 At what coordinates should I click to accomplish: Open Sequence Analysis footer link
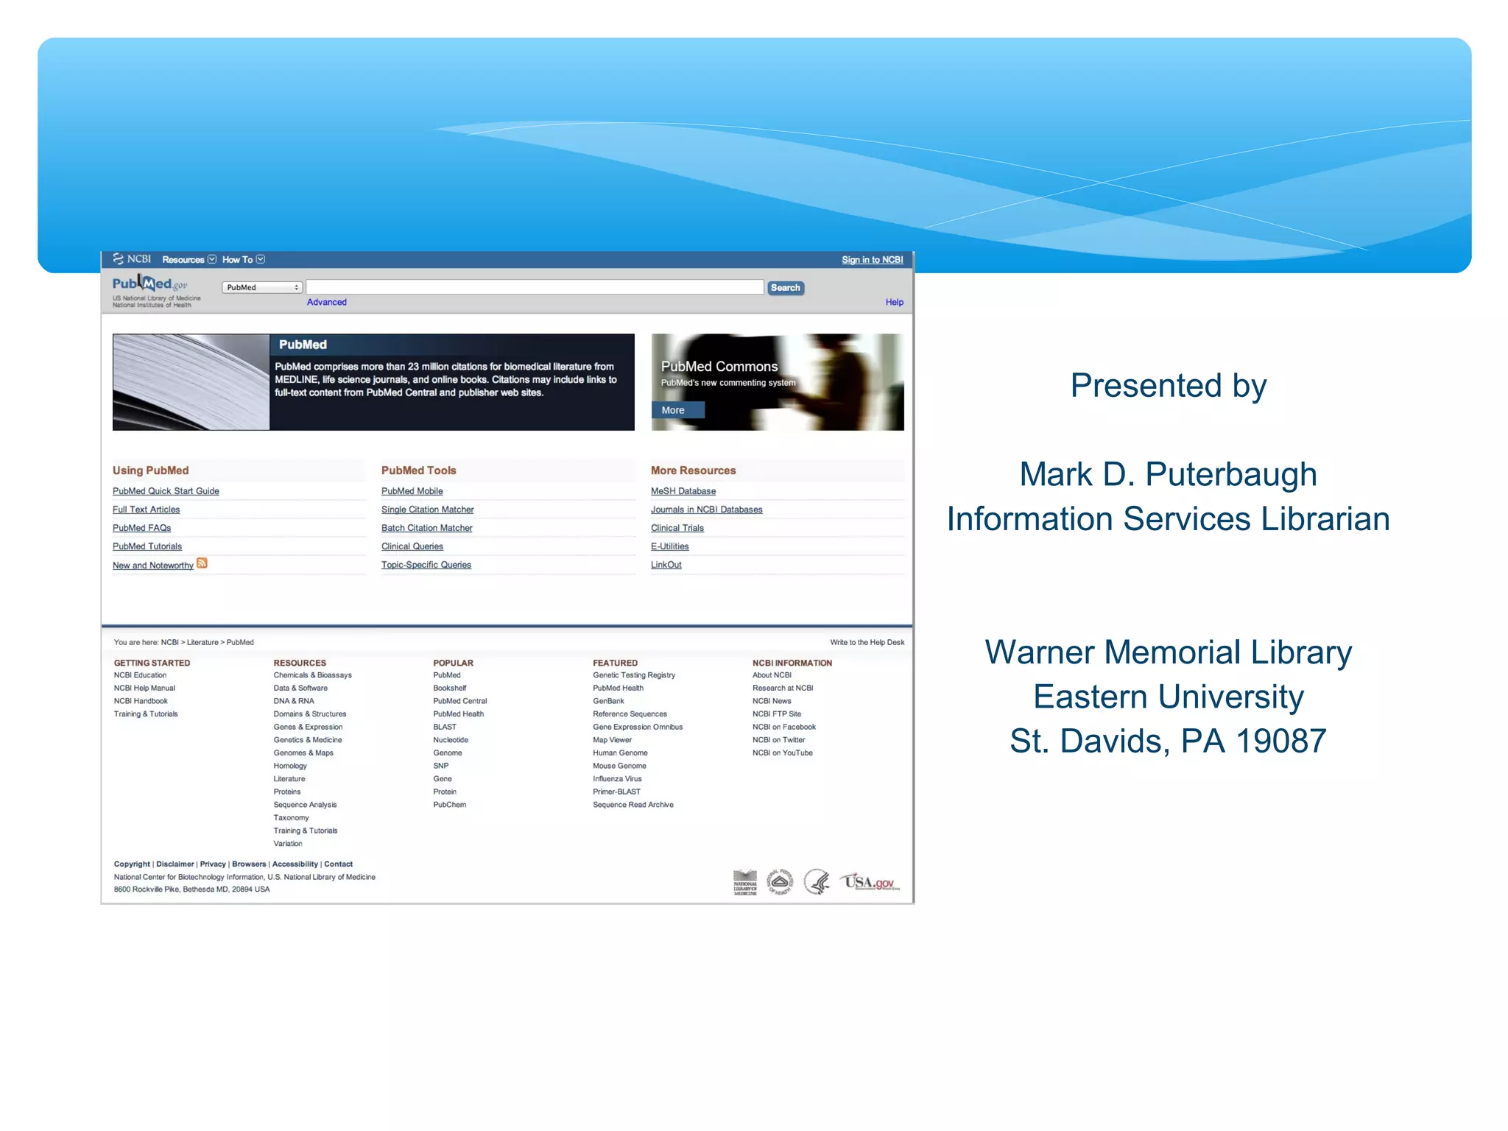[305, 805]
